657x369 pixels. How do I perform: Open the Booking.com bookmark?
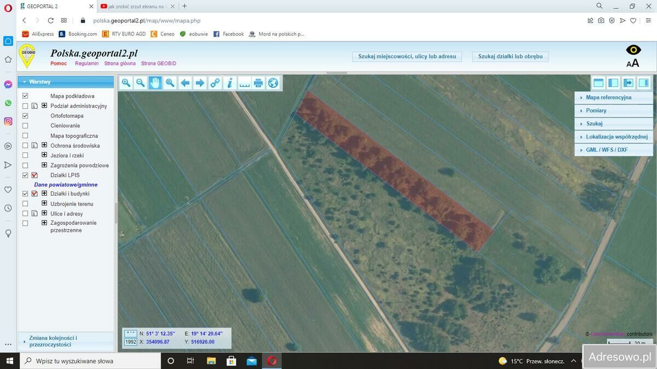(x=78, y=34)
